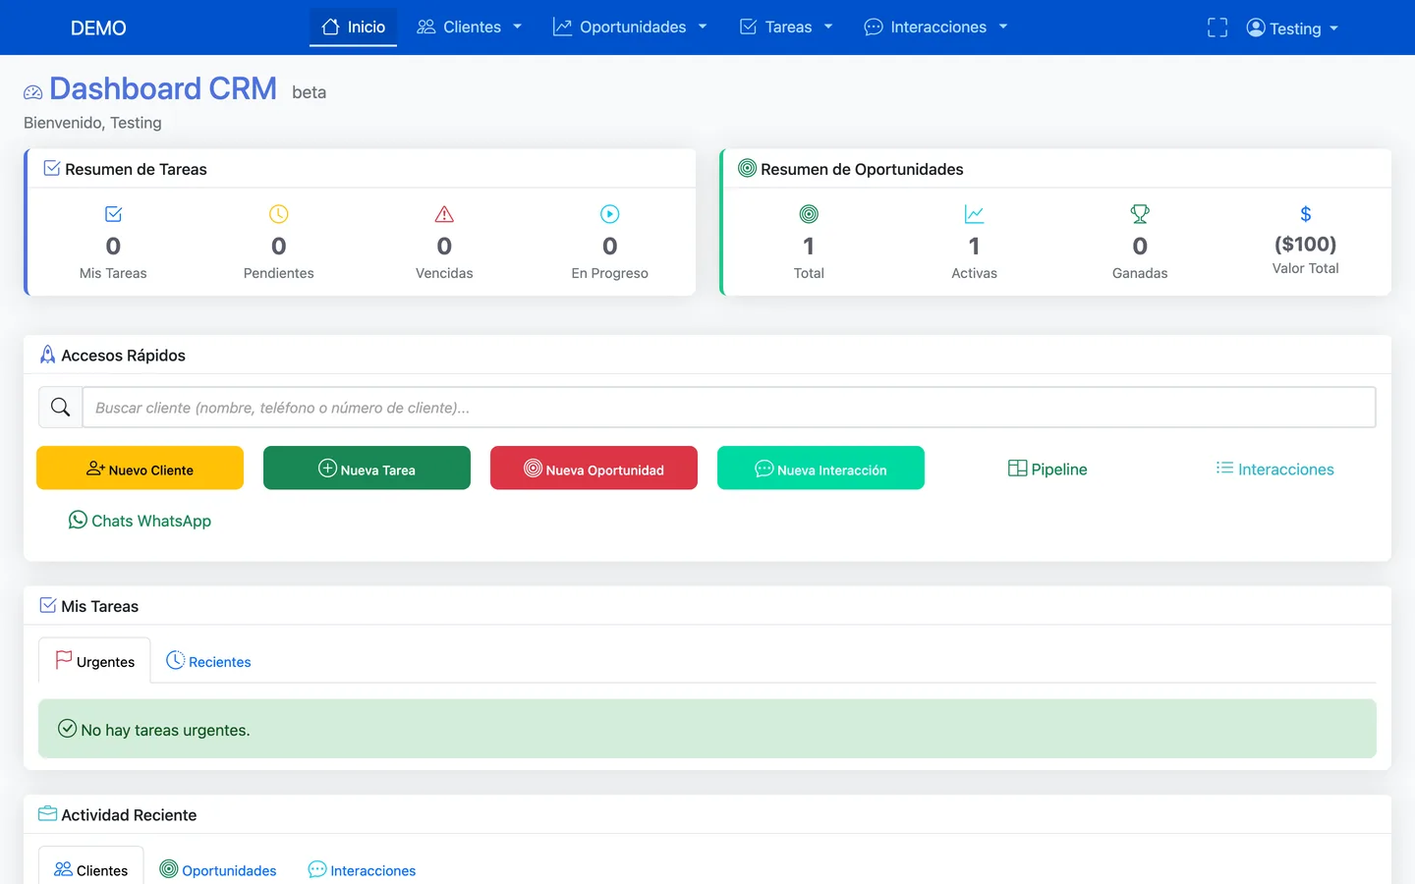Select the Interacciones activity tab
This screenshot has width=1415, height=884.
(x=362, y=869)
